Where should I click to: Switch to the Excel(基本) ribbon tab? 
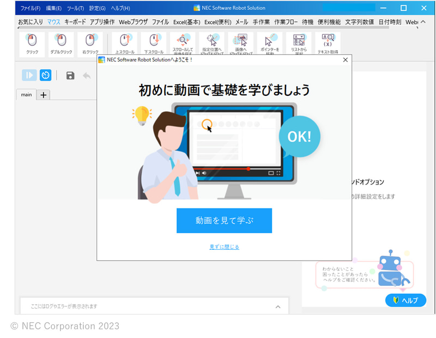pos(186,22)
